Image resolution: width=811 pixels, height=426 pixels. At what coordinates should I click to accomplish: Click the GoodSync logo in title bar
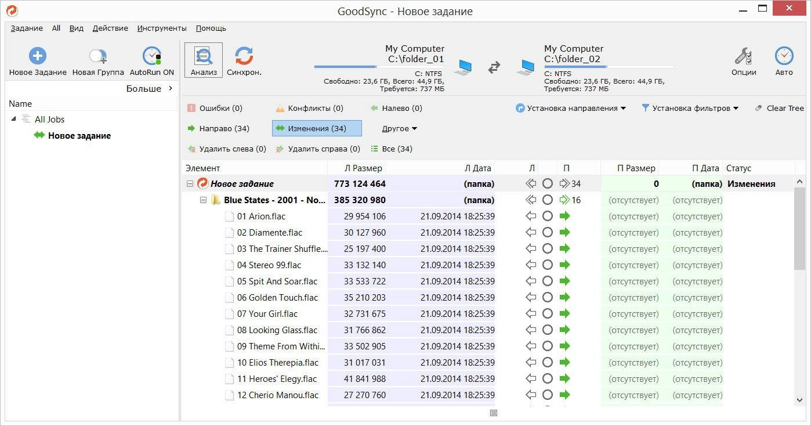click(x=12, y=10)
